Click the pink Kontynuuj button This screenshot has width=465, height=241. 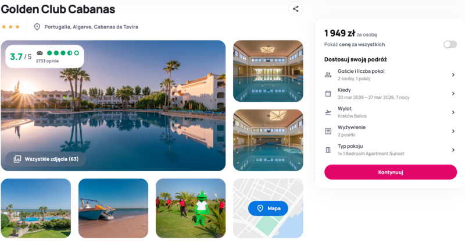click(391, 172)
